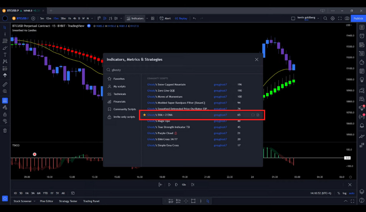Open the Patterns tool in left toolbar
This screenshot has height=212, width=366.
pyautogui.click(x=5, y=61)
